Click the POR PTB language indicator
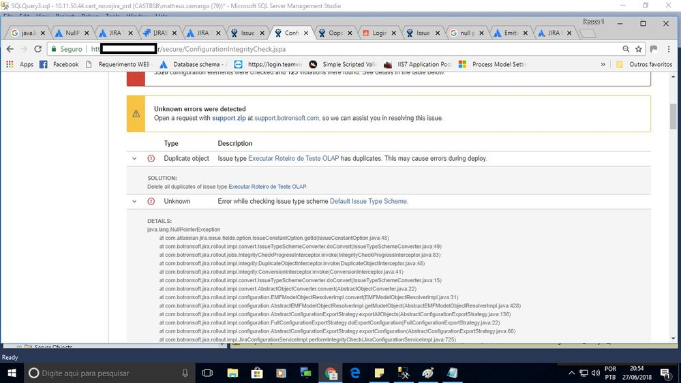The image size is (681, 383). pos(610,373)
